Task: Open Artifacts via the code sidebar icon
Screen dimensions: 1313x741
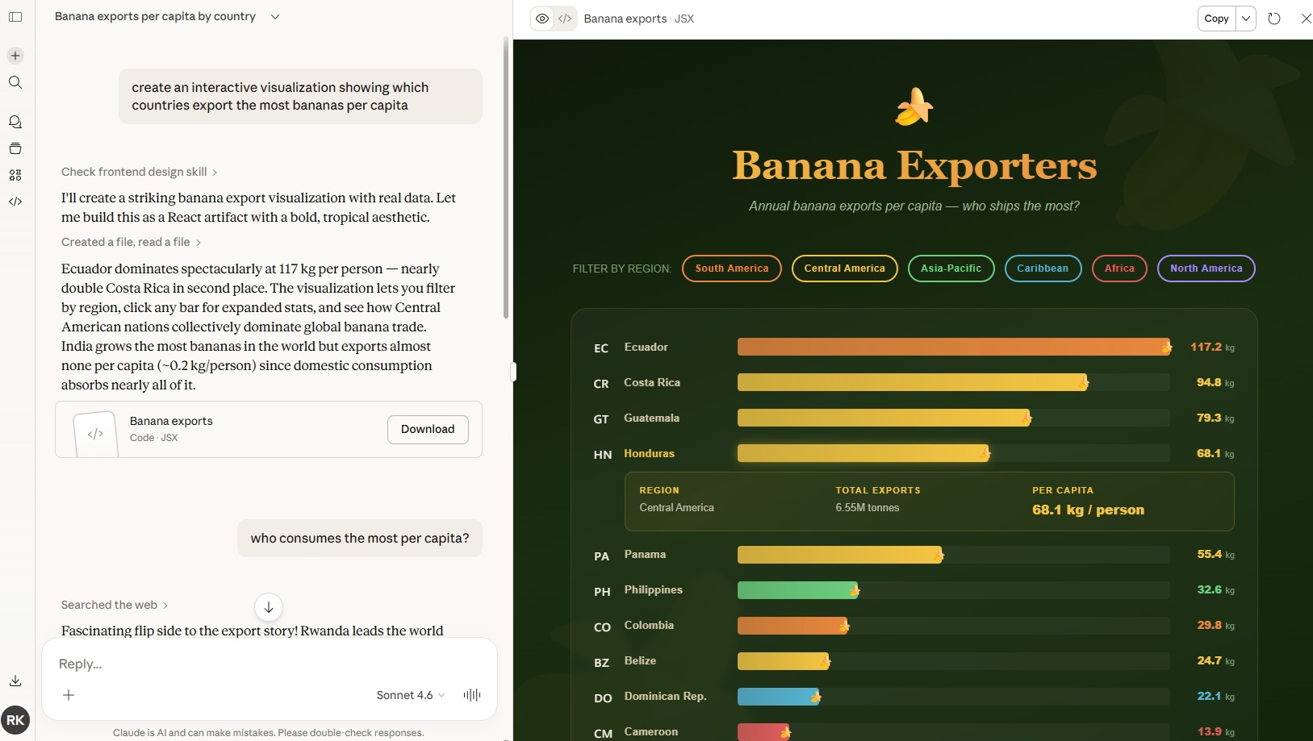Action: [15, 202]
